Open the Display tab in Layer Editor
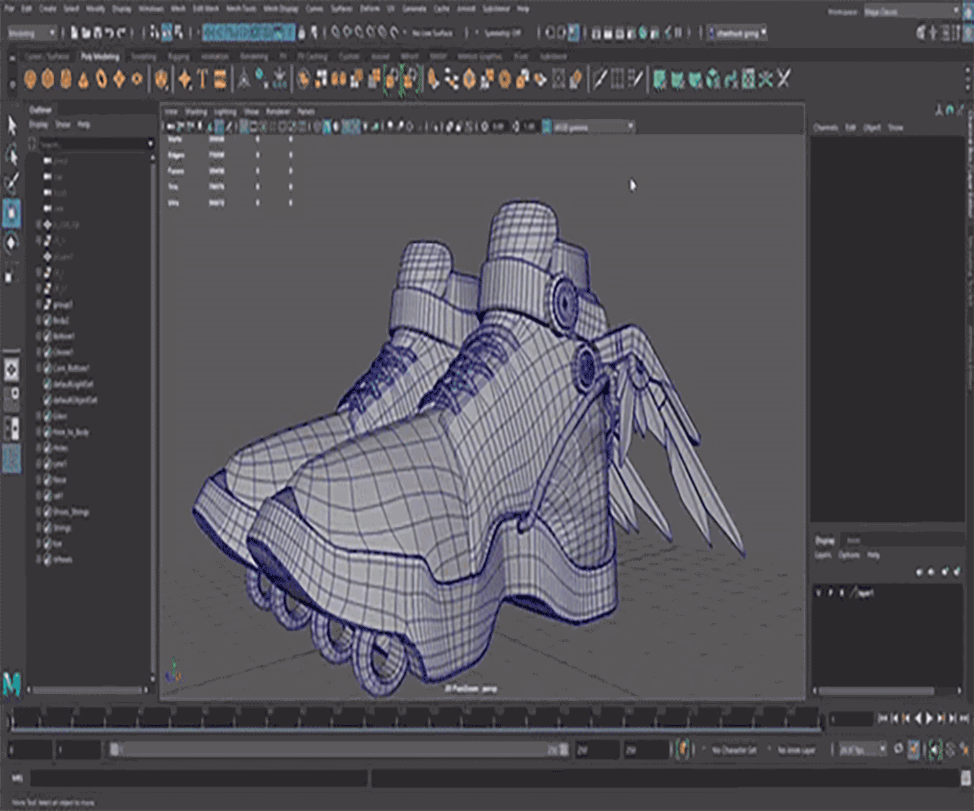The image size is (974, 811). point(825,541)
